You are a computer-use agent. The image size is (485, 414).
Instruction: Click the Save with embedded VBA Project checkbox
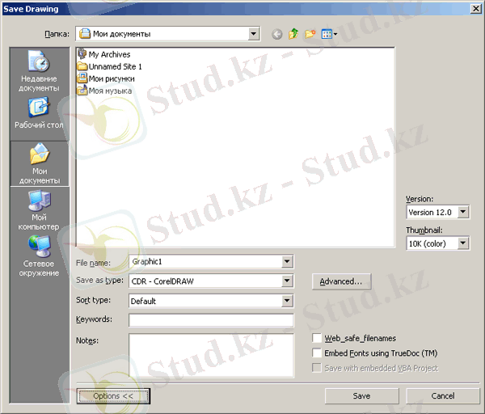[317, 368]
